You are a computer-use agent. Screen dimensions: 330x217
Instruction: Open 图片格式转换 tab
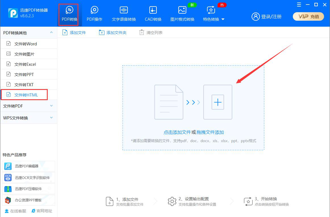pos(182,14)
